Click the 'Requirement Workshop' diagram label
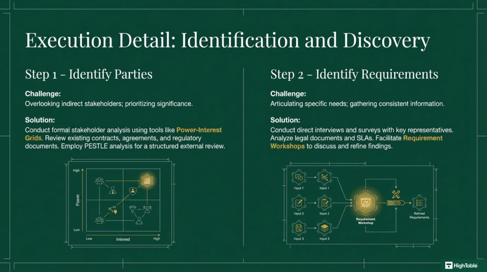The height and width of the screenshot is (272, 487). point(366,221)
